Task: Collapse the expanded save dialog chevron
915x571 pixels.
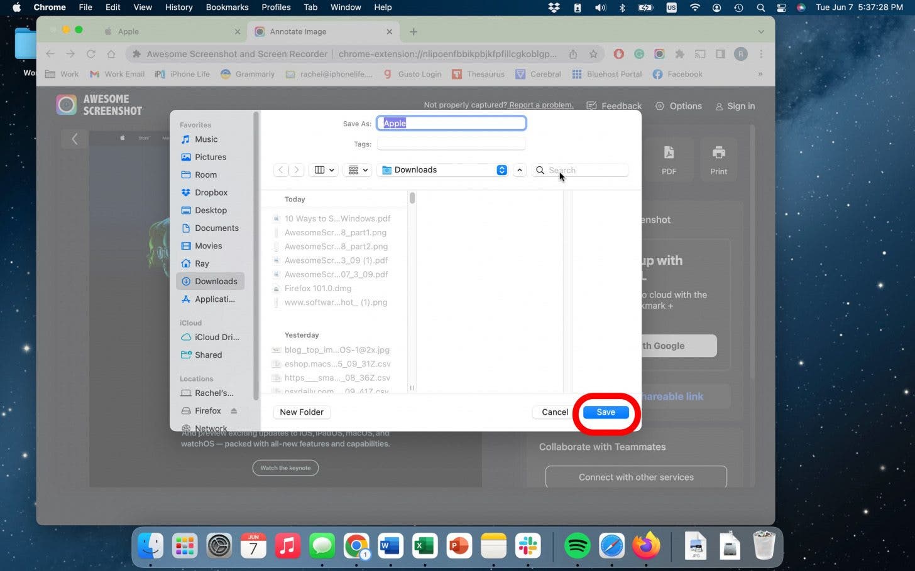Action: tap(519, 170)
